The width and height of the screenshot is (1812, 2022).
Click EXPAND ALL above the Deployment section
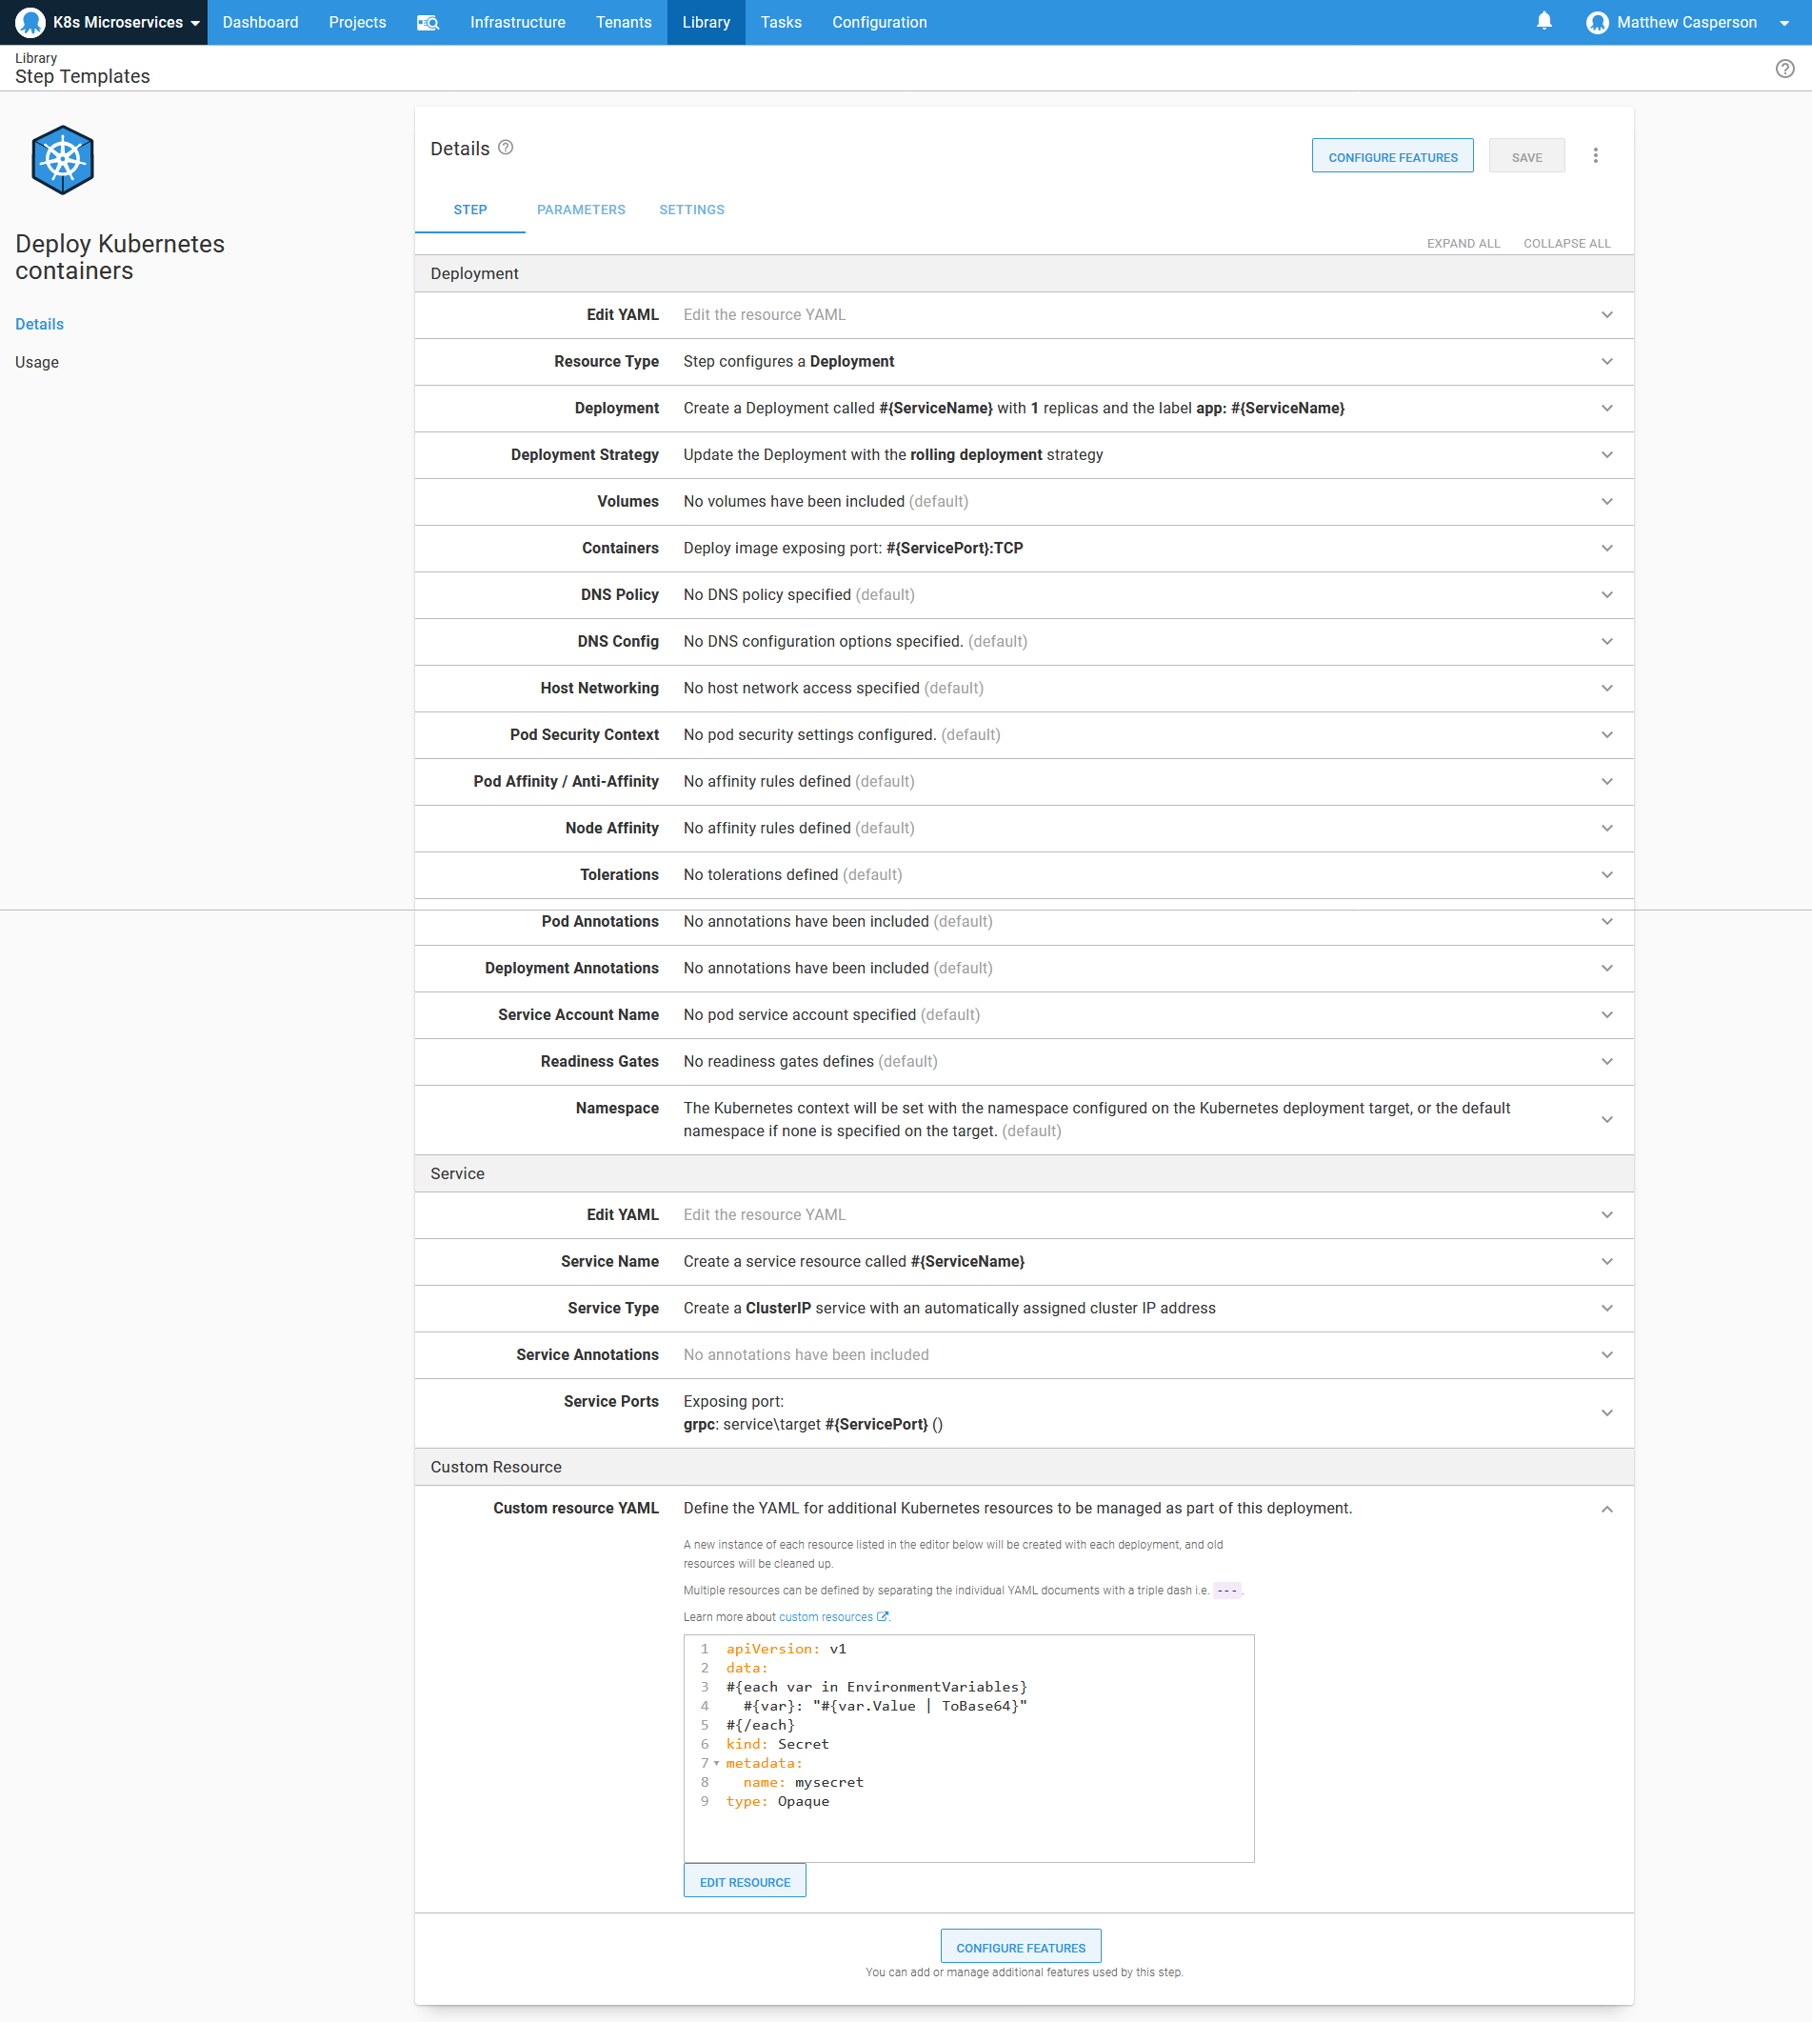click(x=1463, y=243)
